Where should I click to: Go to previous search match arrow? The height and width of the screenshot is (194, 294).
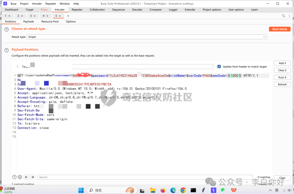pyautogui.click(x=26, y=177)
